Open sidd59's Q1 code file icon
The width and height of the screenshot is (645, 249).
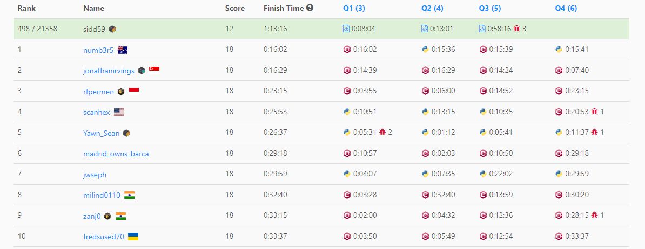click(347, 29)
